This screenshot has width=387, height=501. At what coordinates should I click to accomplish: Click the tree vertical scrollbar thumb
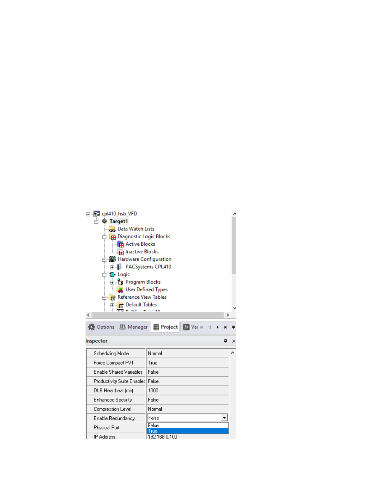234,246
